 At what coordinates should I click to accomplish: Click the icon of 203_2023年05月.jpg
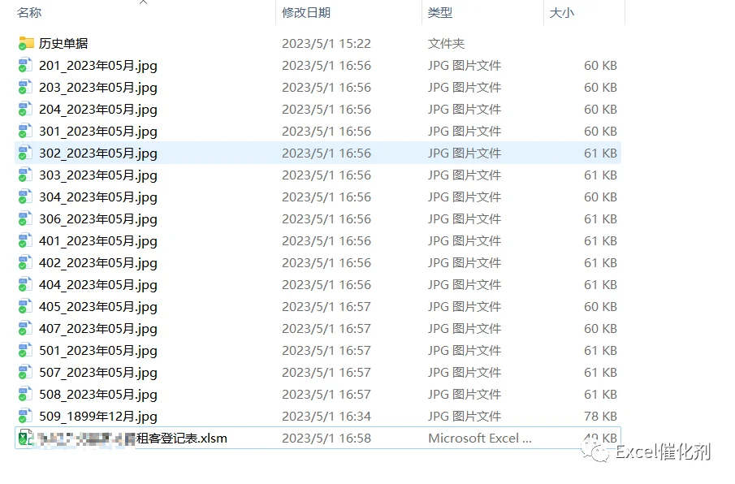(25, 88)
